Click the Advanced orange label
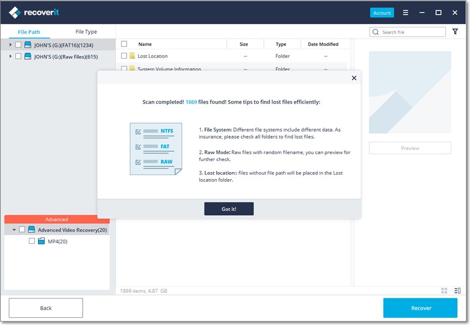470x325 pixels. [57, 219]
